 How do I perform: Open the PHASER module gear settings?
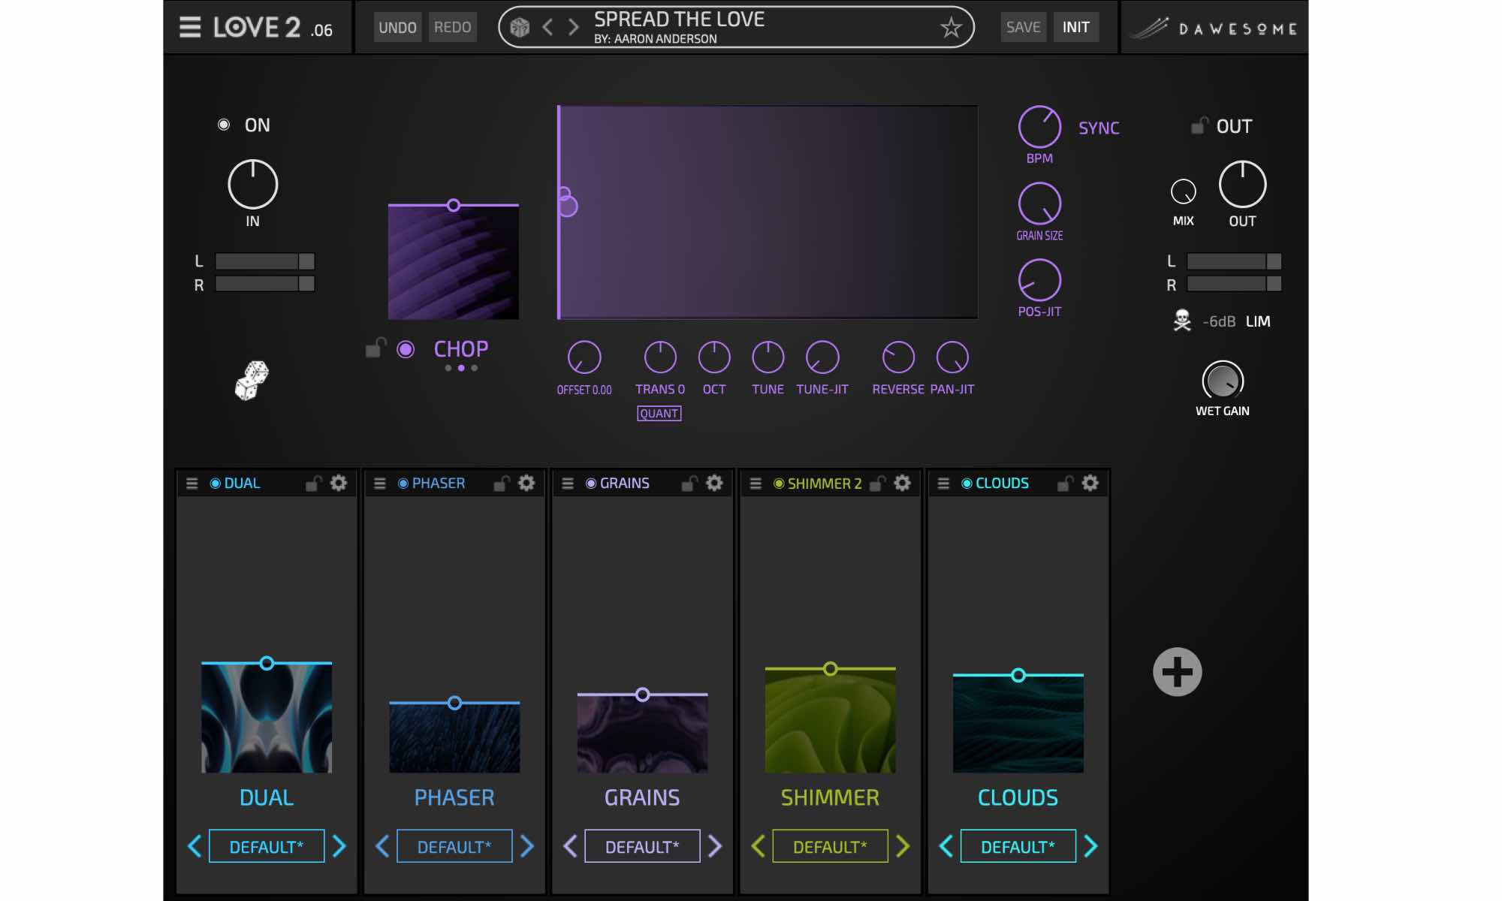[x=526, y=483]
